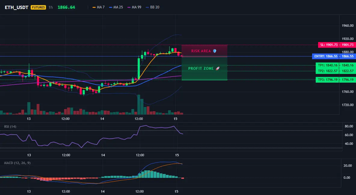Expand the MACD (12, 26, 9) indicator label
The width and height of the screenshot is (356, 195).
coord(17,163)
